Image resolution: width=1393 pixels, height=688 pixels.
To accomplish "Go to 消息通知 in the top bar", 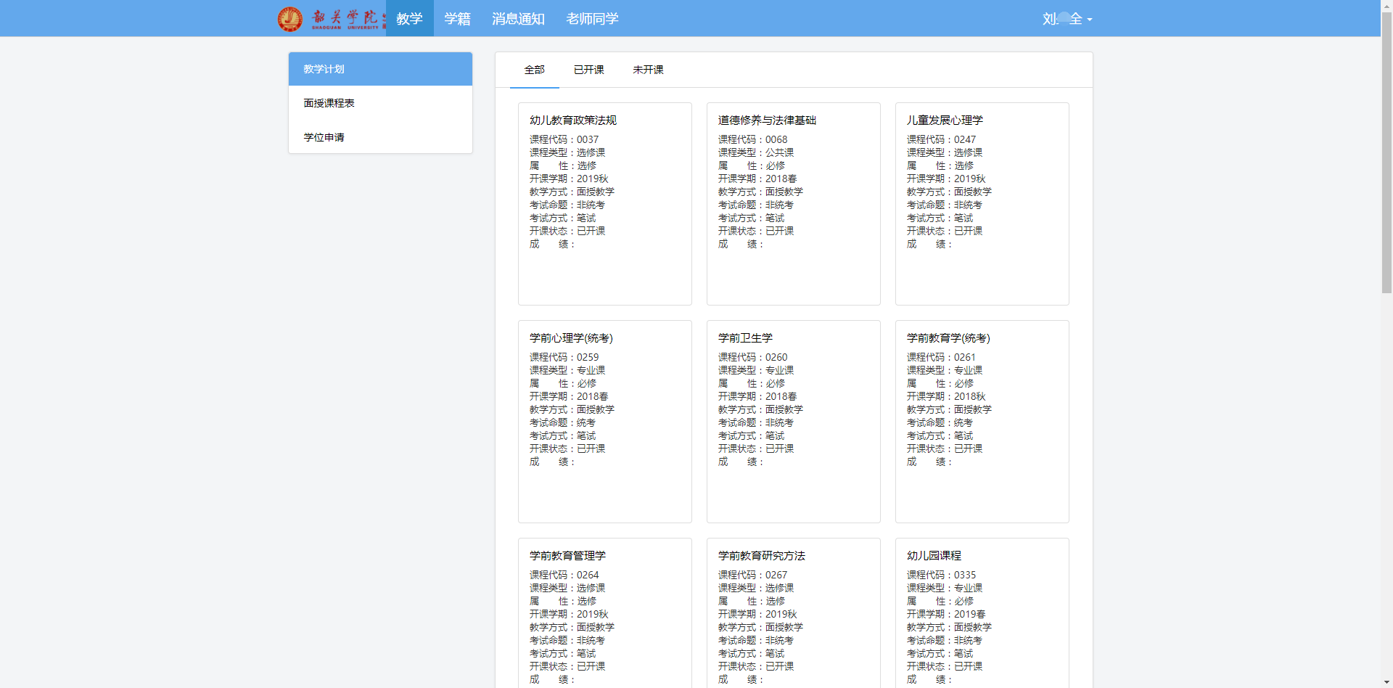I will (518, 19).
